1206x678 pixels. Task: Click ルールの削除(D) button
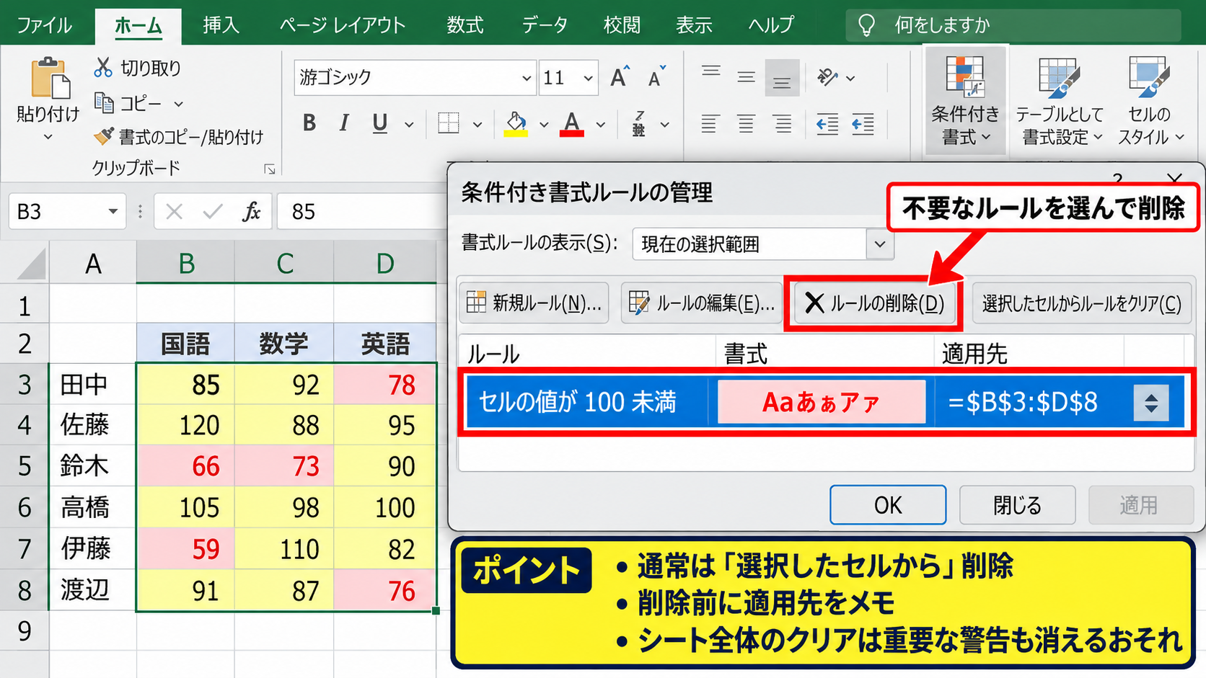tap(875, 303)
